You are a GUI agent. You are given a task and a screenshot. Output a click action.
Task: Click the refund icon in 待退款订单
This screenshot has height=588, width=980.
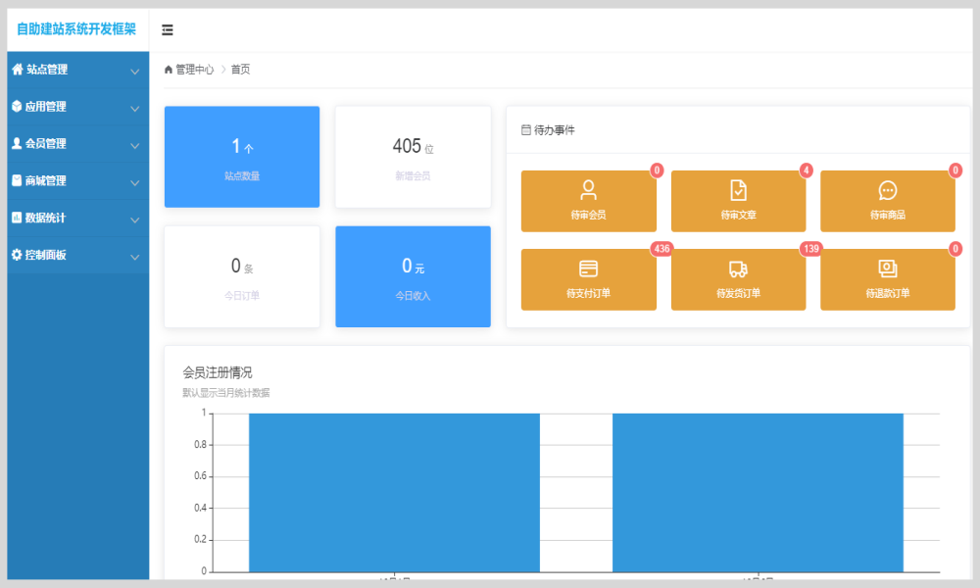coord(888,269)
